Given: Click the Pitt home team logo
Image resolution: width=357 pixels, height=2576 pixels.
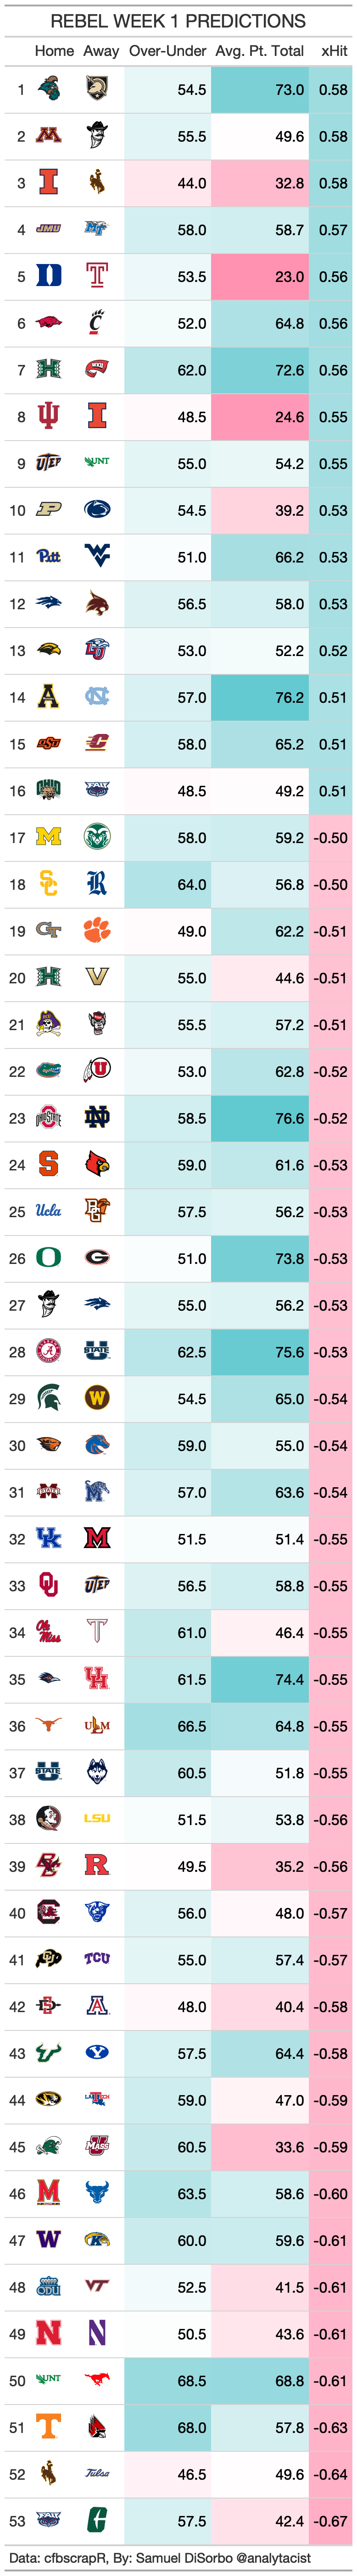Looking at the screenshot, I should (48, 556).
